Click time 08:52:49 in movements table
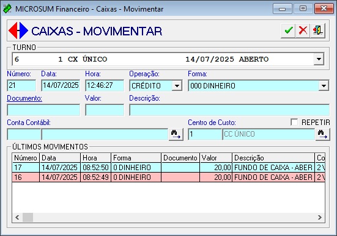The height and width of the screenshot is (236, 337). 95,177
